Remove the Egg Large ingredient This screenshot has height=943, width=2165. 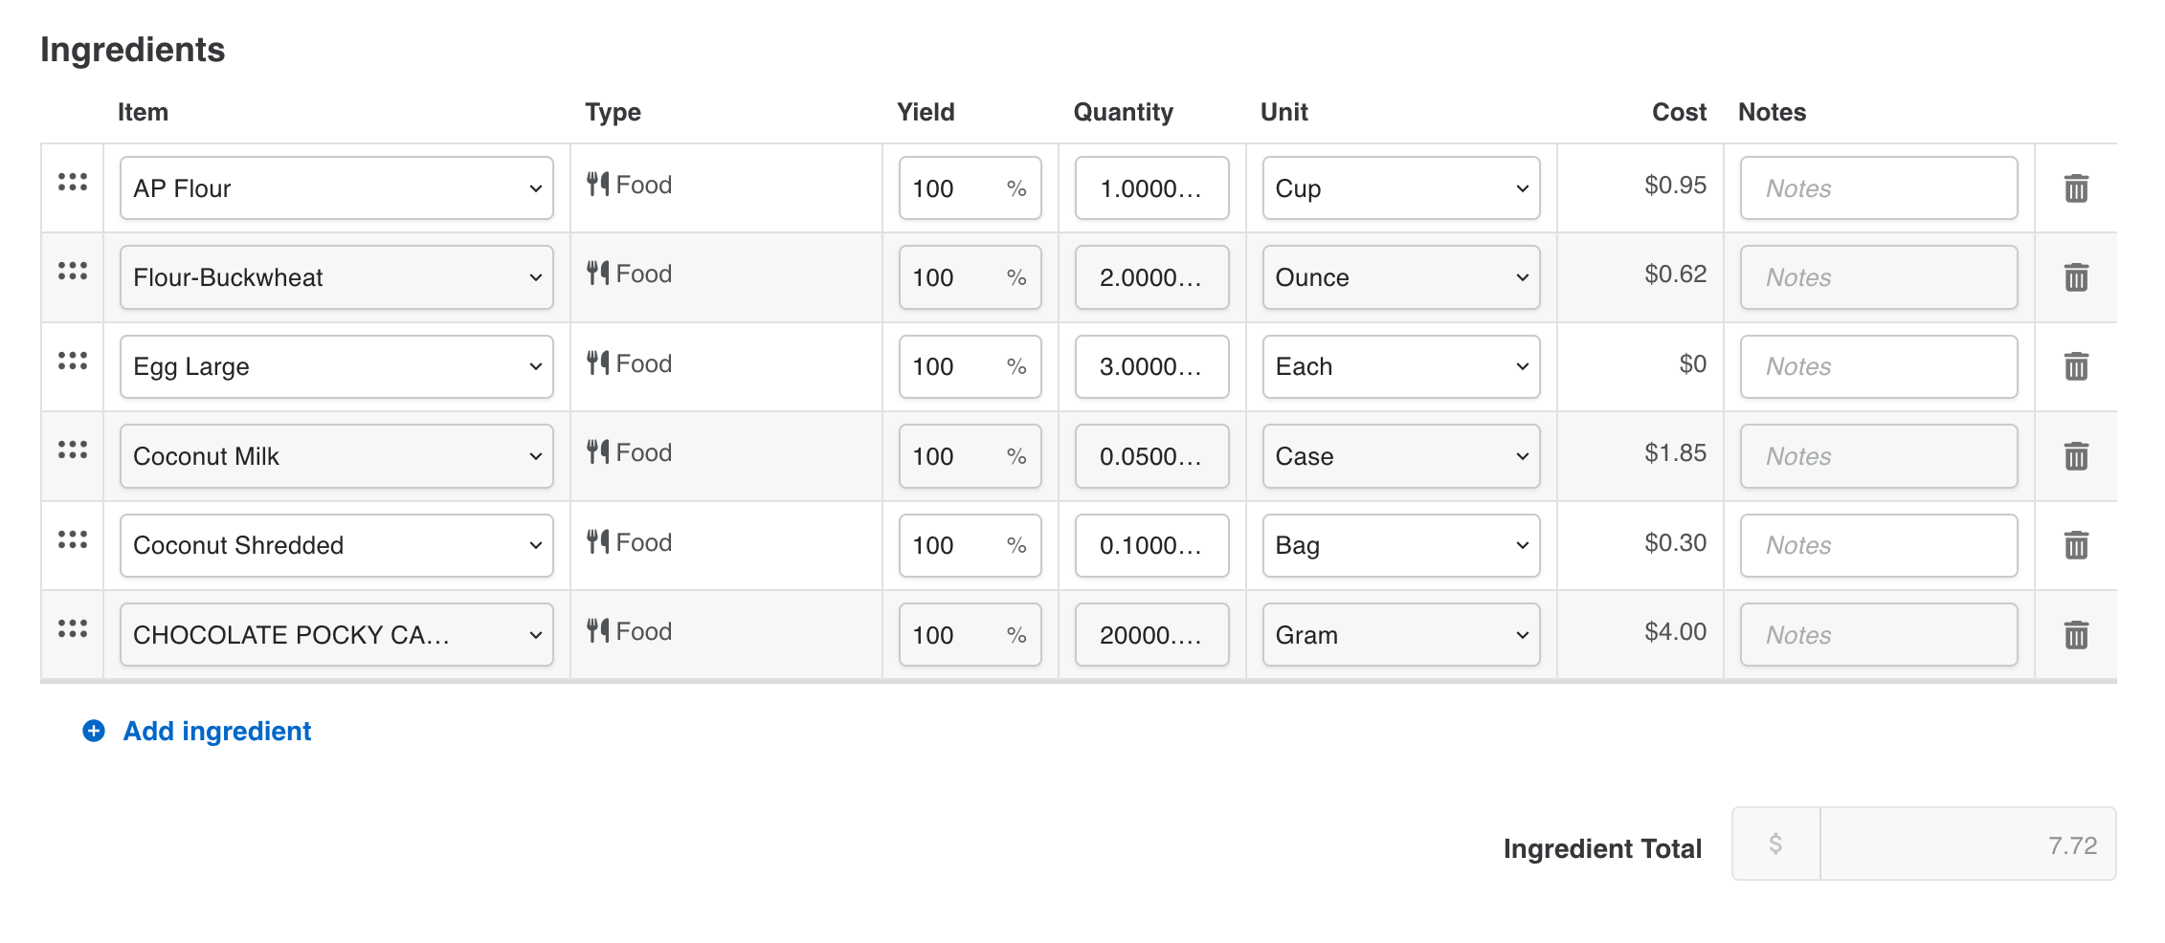pyautogui.click(x=2075, y=366)
